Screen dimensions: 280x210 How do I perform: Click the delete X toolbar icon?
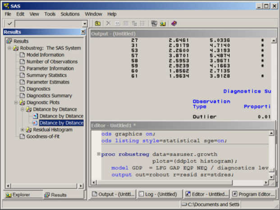point(108,23)
